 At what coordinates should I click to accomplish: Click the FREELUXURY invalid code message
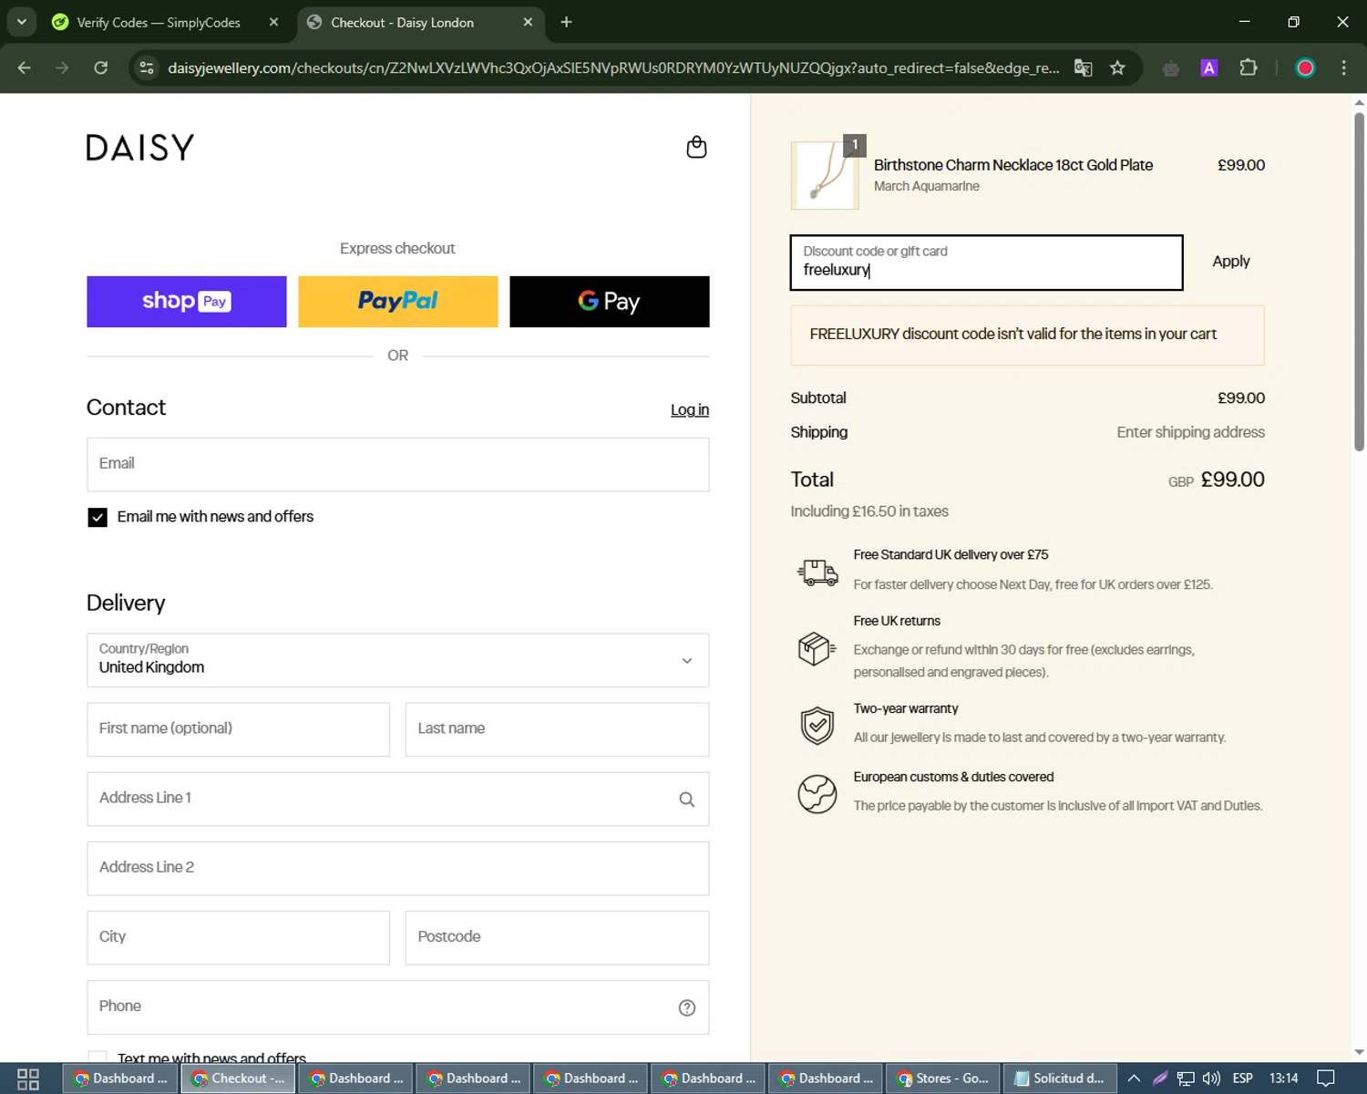point(1027,335)
